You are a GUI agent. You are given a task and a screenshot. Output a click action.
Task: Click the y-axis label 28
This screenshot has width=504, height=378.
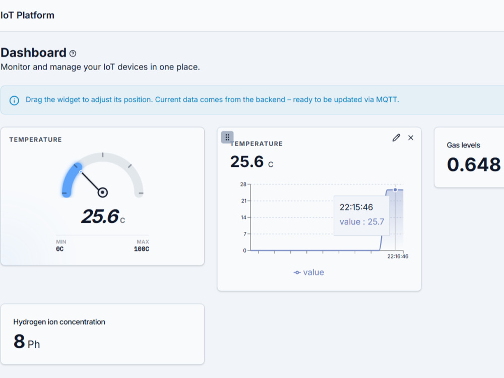point(243,184)
